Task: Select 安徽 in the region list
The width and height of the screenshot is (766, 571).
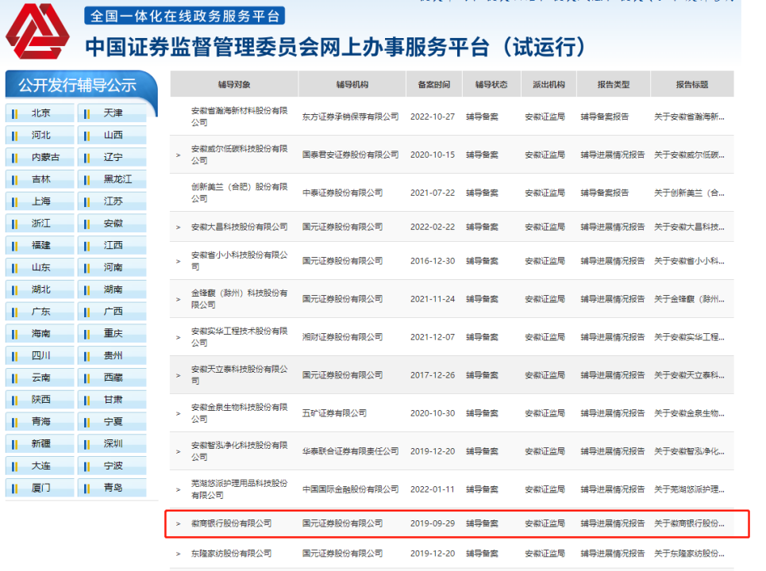Action: click(112, 224)
